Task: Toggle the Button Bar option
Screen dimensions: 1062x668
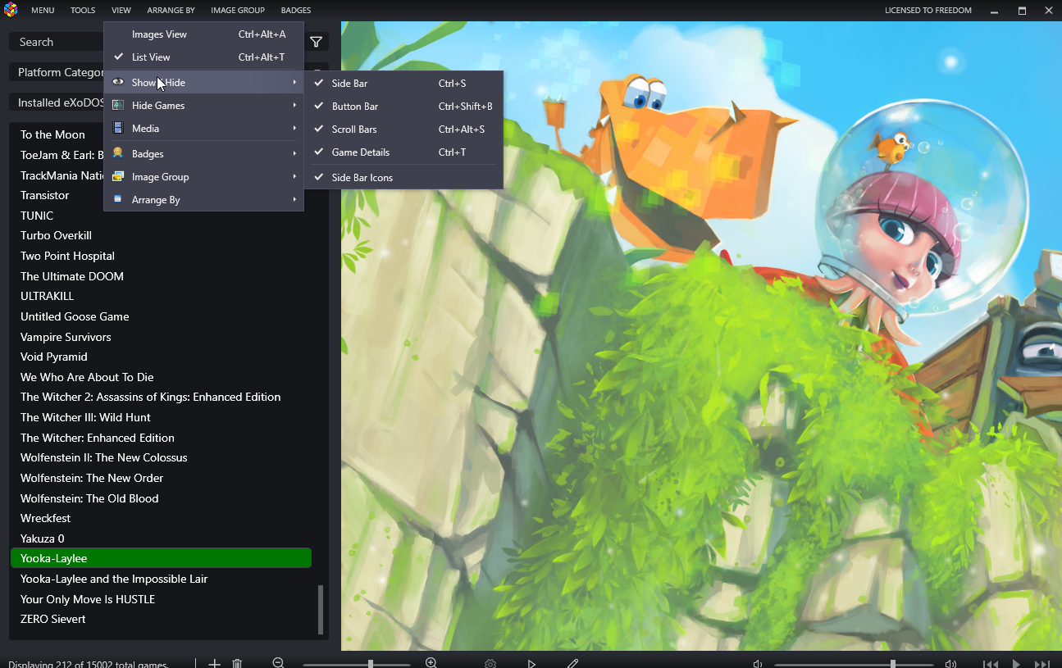Action: click(403, 106)
